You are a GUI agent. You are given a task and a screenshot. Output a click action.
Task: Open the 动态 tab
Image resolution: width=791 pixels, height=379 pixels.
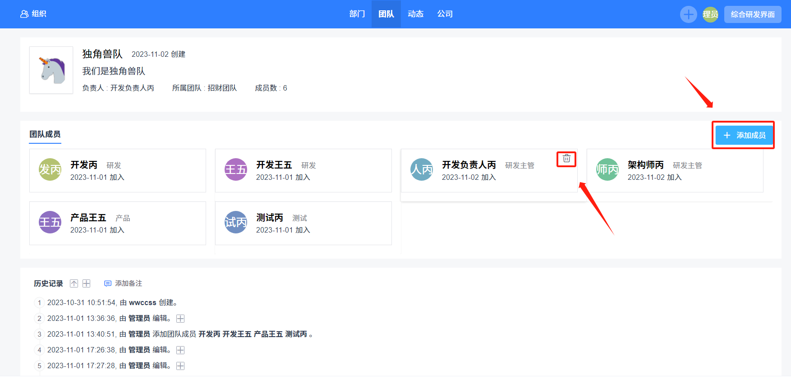point(415,14)
